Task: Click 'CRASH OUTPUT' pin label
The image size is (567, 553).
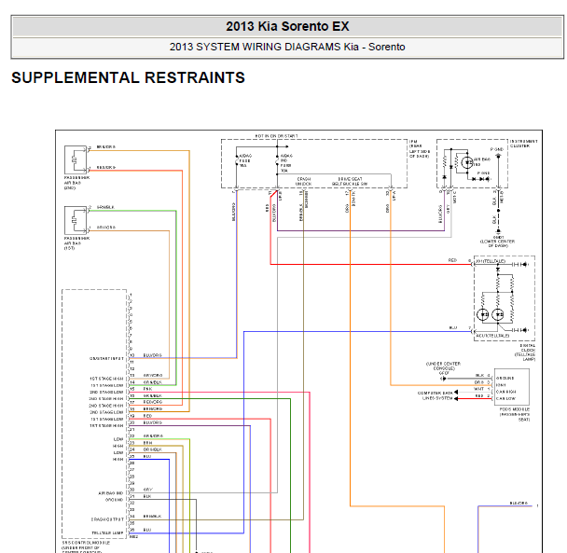Action: 107,519
